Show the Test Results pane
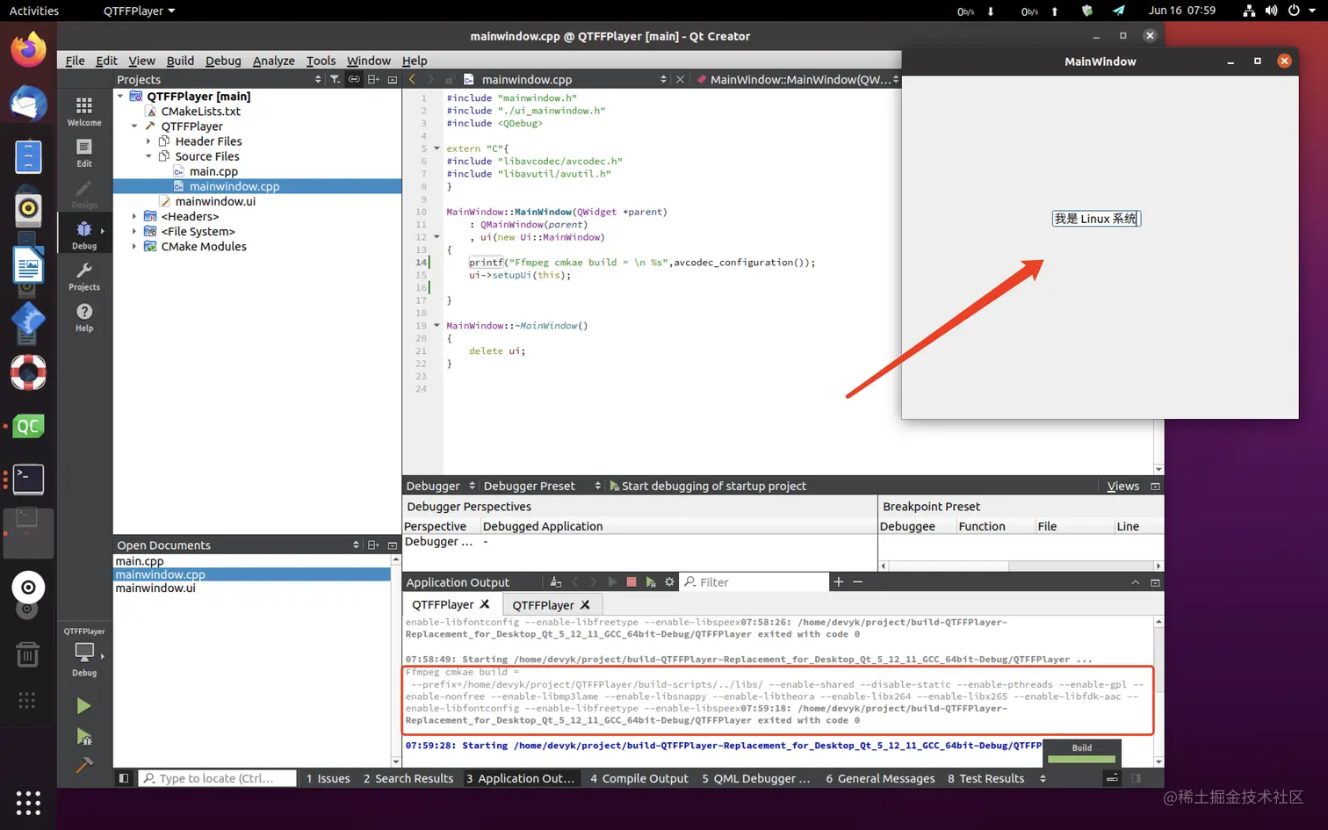 [x=985, y=778]
